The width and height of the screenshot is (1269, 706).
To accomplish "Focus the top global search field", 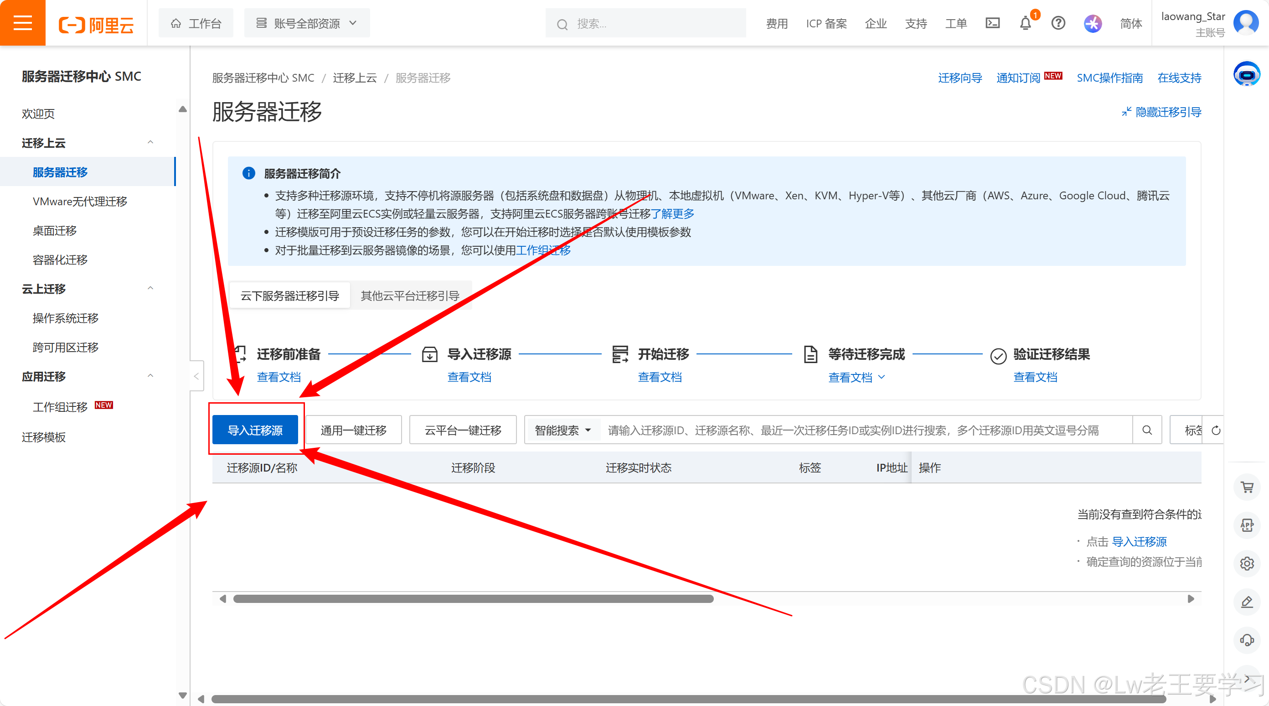I will [645, 23].
